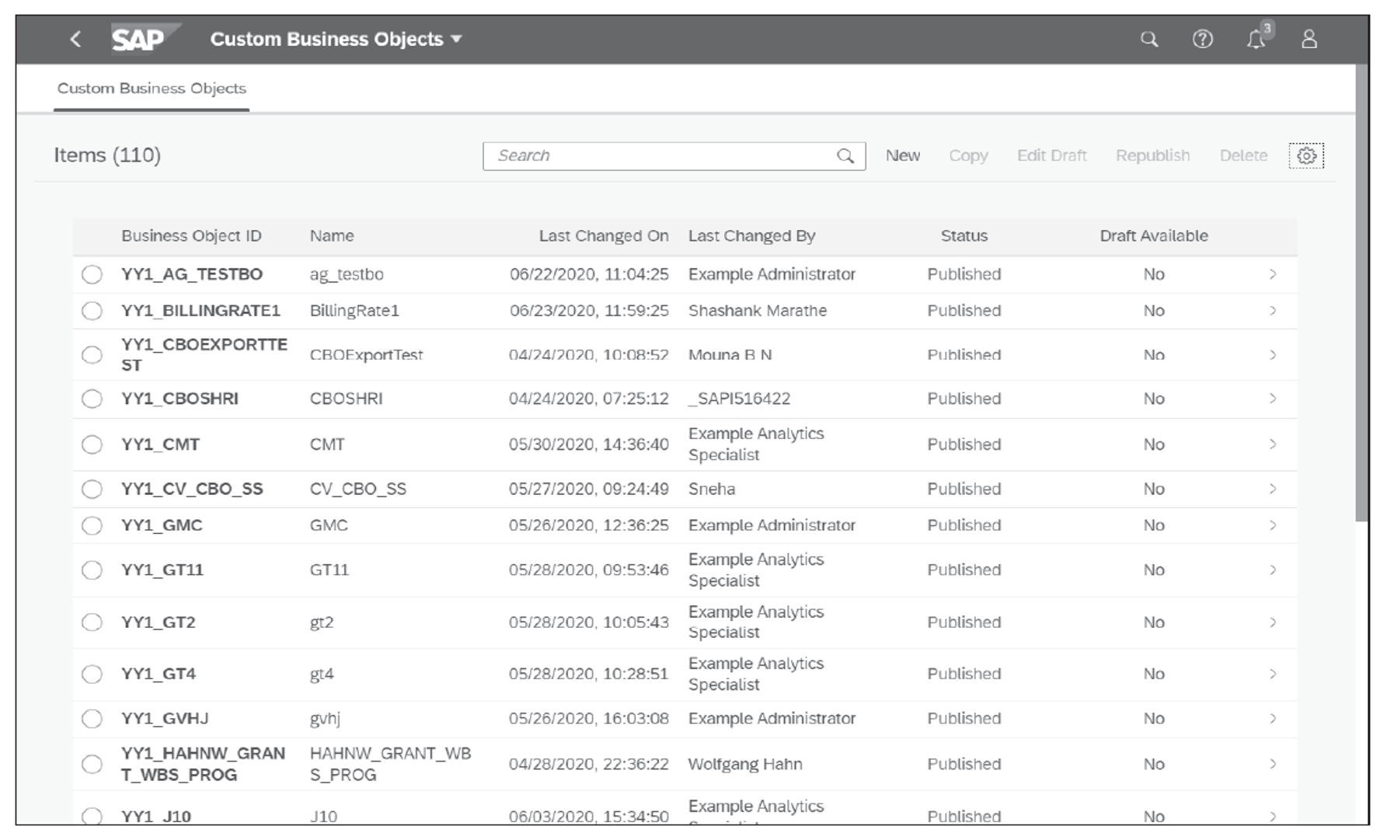Open table settings gear icon
This screenshot has height=840, width=1387.
click(1306, 155)
